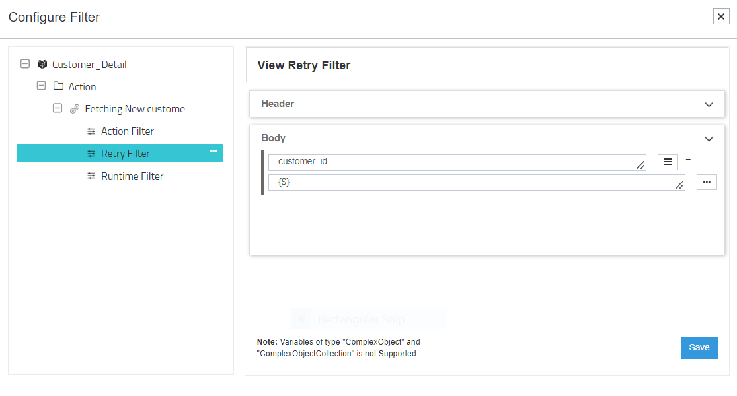This screenshot has height=396, width=737.
Task: Select Runtime Filter in the tree
Action: (x=132, y=176)
